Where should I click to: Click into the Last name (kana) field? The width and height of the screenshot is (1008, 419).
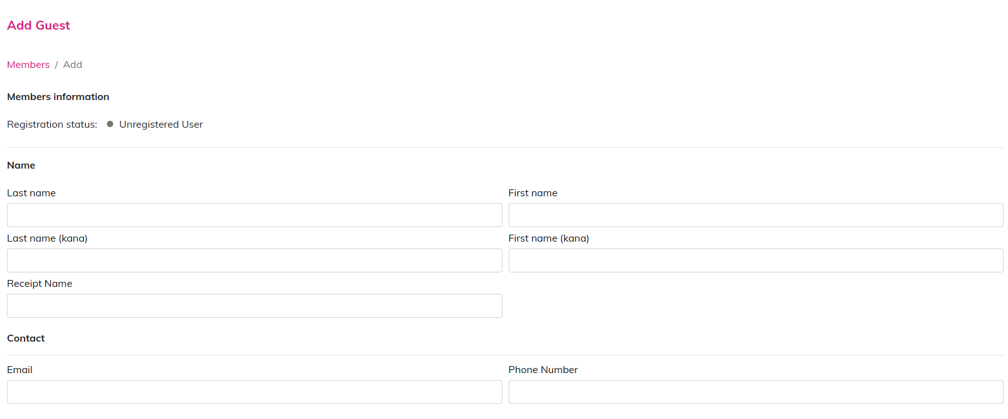[254, 260]
